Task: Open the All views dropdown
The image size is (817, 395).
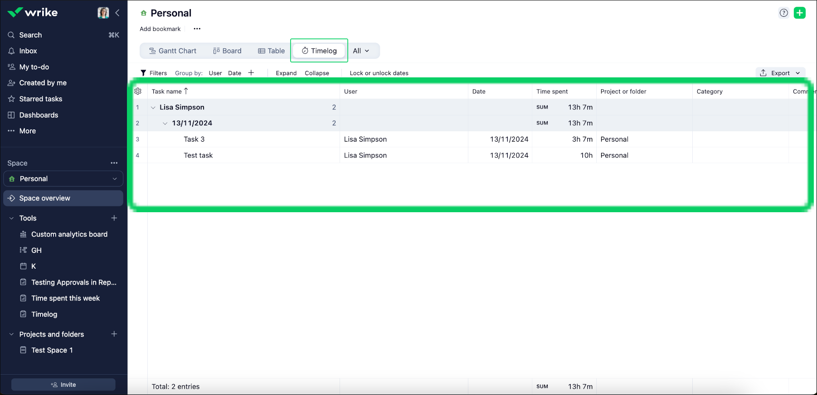Action: pos(361,51)
